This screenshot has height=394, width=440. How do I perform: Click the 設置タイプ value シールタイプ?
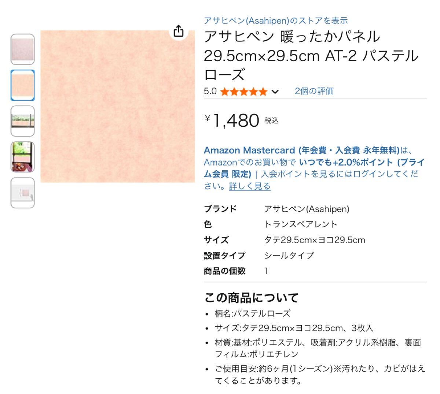[289, 255]
